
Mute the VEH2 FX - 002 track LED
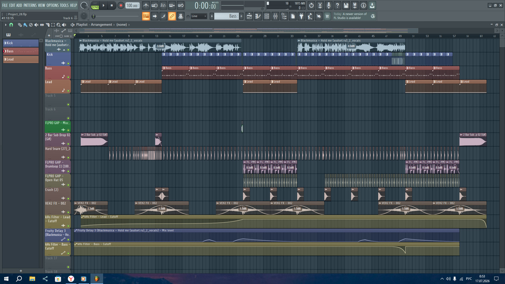68,212
